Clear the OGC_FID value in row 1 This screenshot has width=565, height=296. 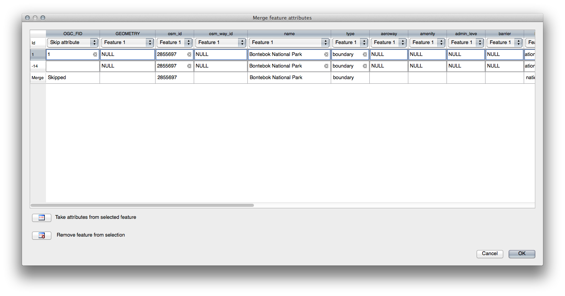click(95, 54)
